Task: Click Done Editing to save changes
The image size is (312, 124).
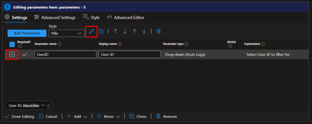Action: [x=19, y=116]
